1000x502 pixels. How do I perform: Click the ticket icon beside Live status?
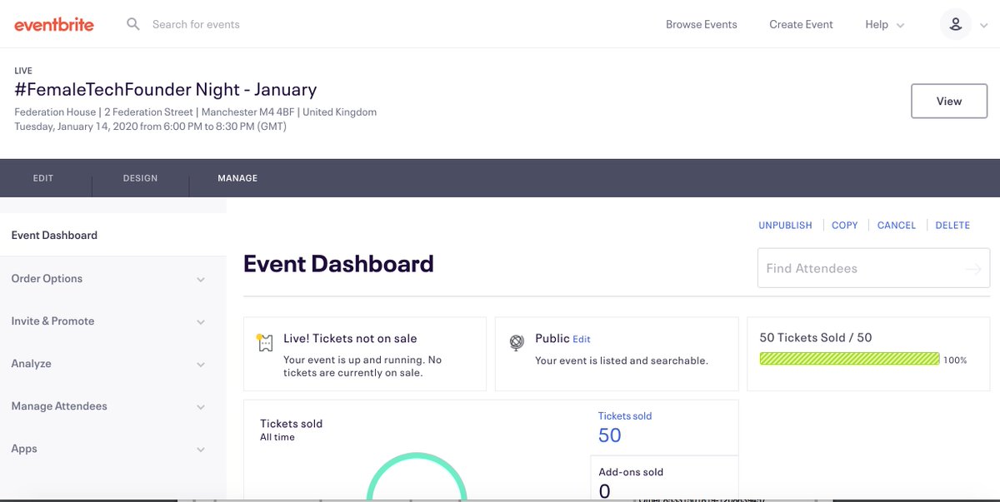pos(265,343)
